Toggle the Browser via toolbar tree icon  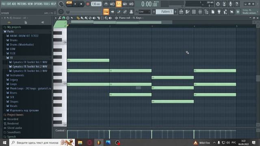click(206, 12)
